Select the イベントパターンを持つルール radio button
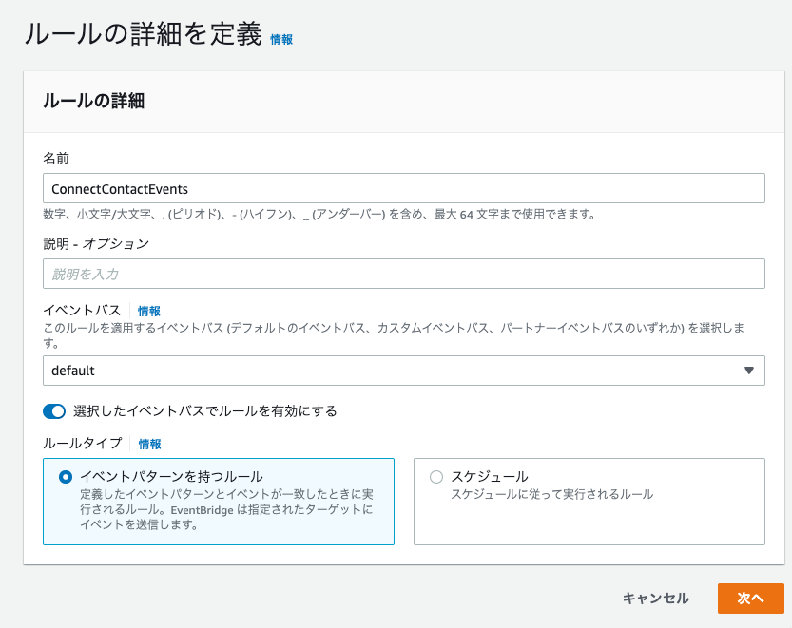792x628 pixels. [66, 477]
